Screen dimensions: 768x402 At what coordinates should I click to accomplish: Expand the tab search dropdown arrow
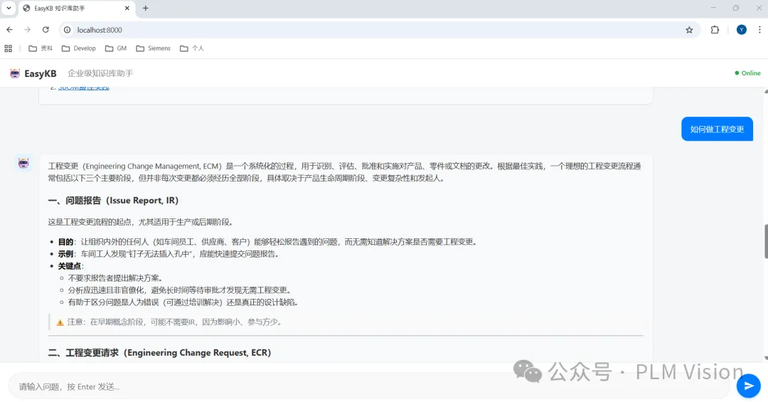click(9, 8)
